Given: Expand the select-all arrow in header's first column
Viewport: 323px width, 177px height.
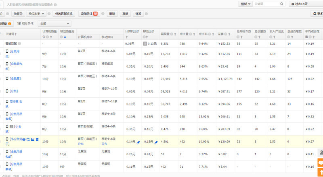Looking at the screenshot, I should click(1, 34).
